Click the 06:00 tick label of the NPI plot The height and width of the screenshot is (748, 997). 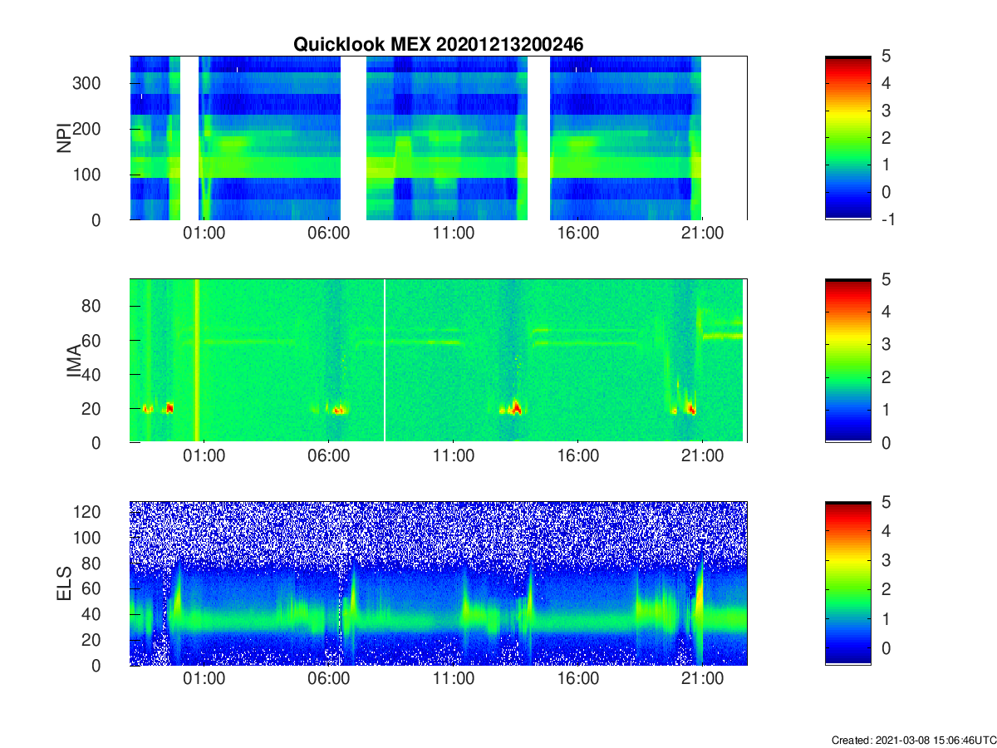[329, 234]
